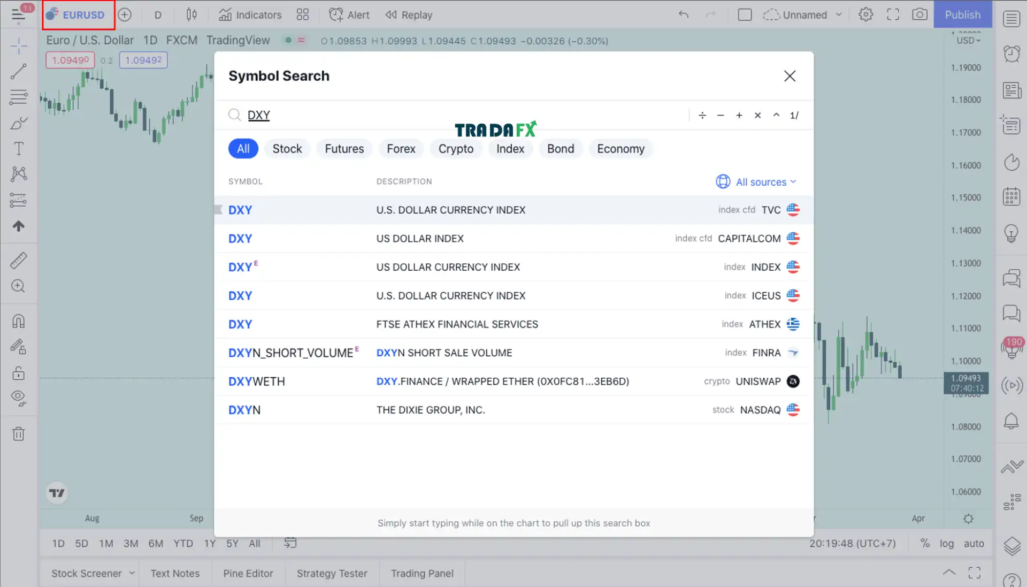Toggle percent scale on price axis
Screen dimensions: 1027x587
(925, 543)
